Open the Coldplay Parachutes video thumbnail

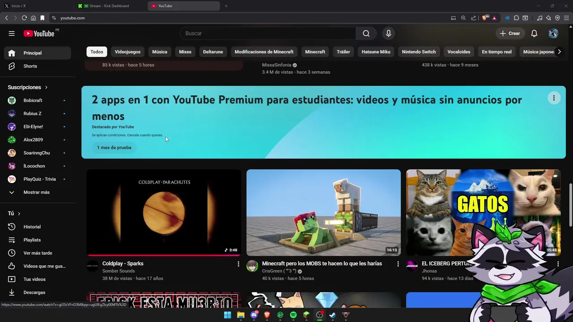pyautogui.click(x=164, y=212)
